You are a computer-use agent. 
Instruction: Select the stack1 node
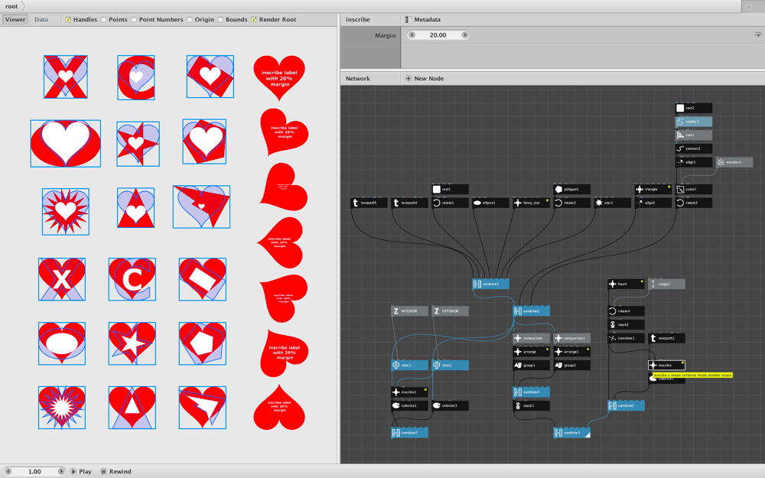coord(532,405)
